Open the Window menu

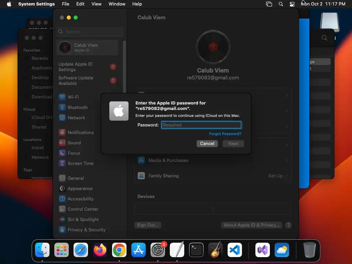click(117, 4)
